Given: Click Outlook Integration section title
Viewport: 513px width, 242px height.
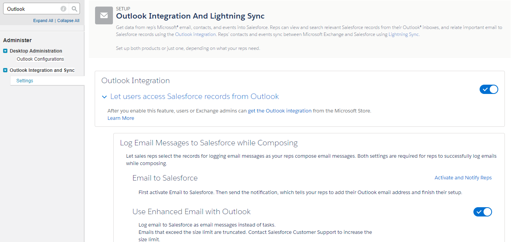Looking at the screenshot, I should pyautogui.click(x=135, y=81).
